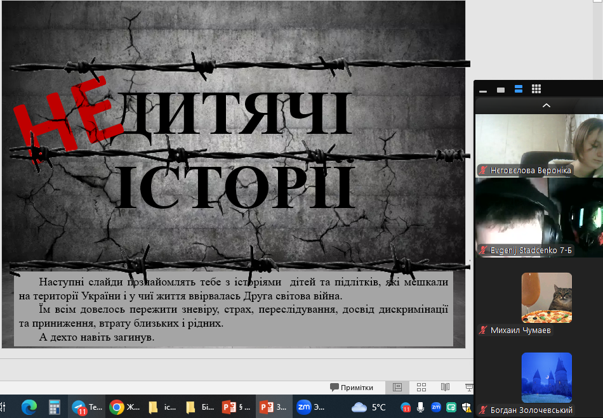
Task: Click the Zoom icon in system tray
Action: point(436,407)
